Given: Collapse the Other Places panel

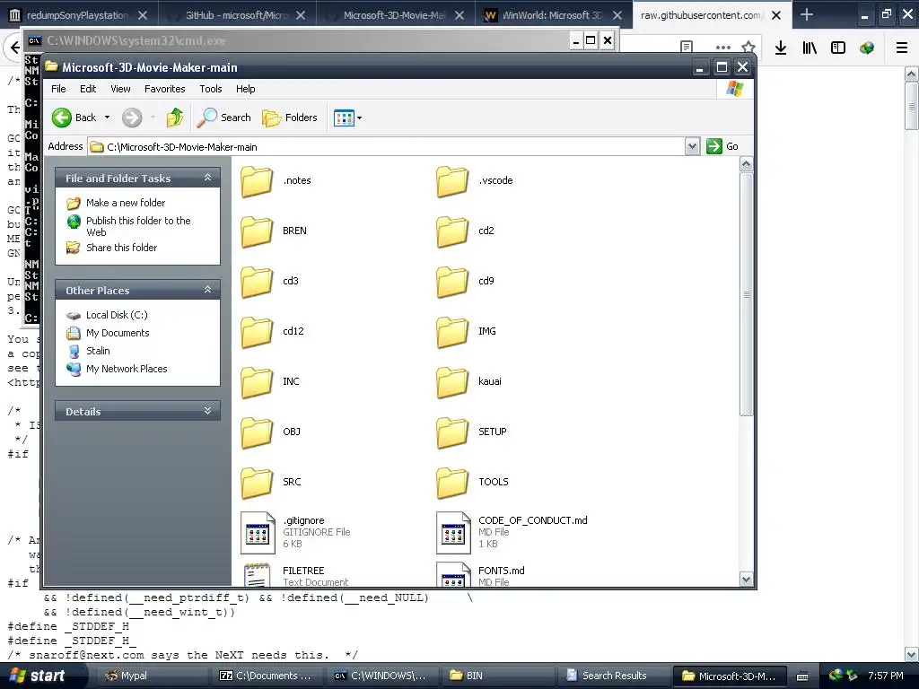Looking at the screenshot, I should 207,290.
